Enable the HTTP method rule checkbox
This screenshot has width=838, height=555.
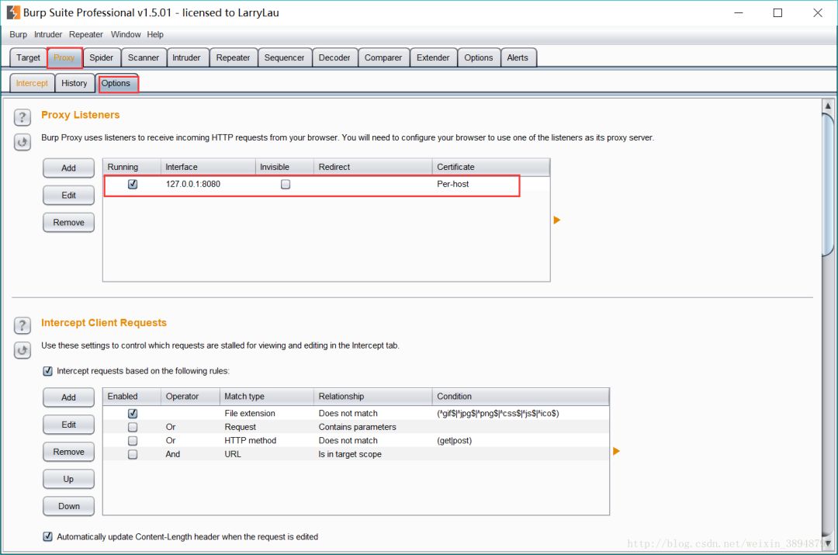(x=133, y=441)
